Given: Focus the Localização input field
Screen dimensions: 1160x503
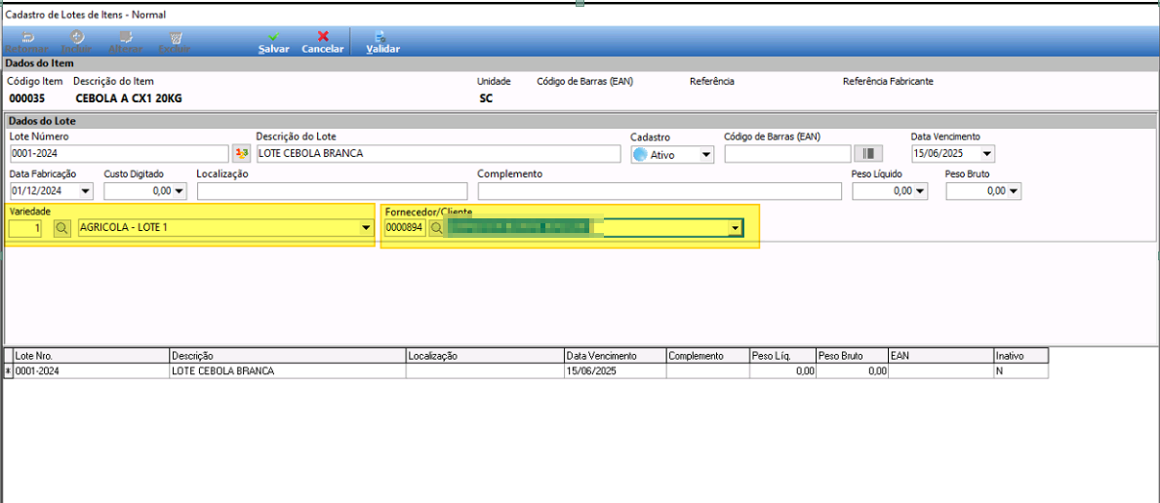Looking at the screenshot, I should 334,191.
